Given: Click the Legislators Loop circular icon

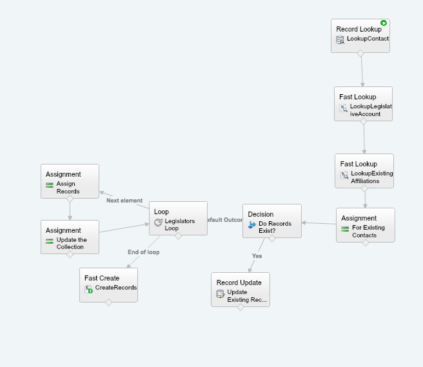Looking at the screenshot, I should click(158, 222).
